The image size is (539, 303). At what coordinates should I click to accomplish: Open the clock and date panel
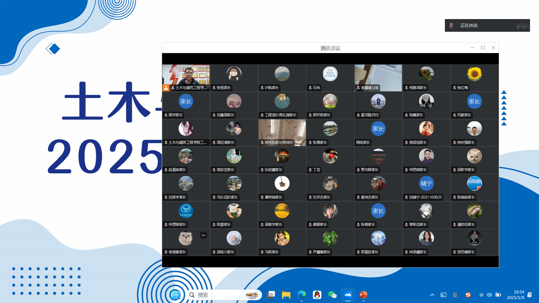pos(515,295)
